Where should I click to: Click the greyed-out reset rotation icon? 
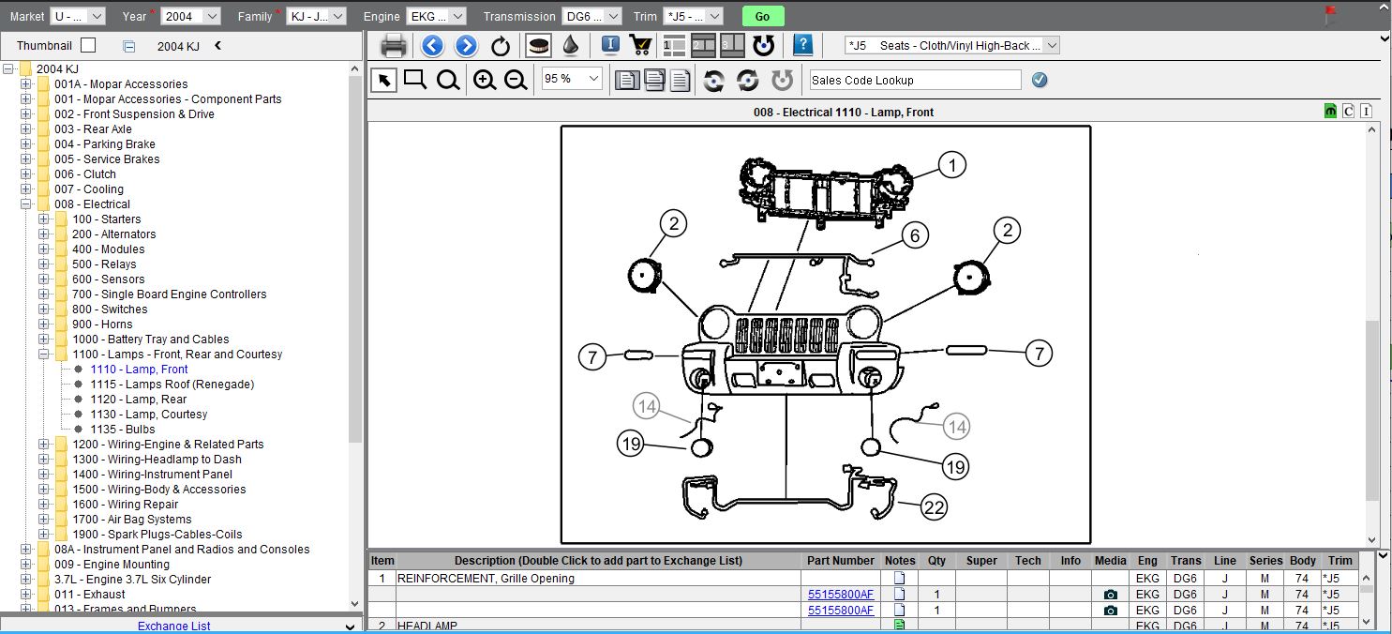coord(782,81)
